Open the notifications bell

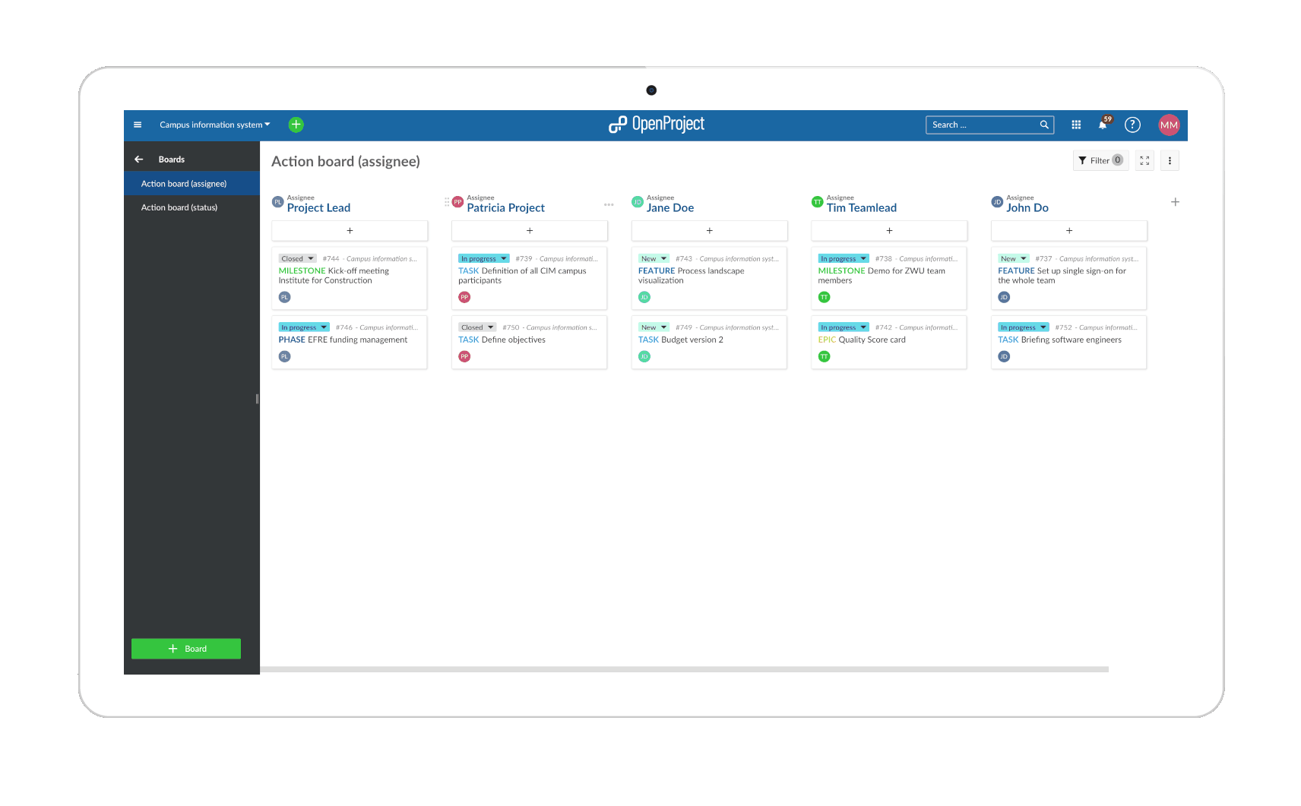(1103, 125)
